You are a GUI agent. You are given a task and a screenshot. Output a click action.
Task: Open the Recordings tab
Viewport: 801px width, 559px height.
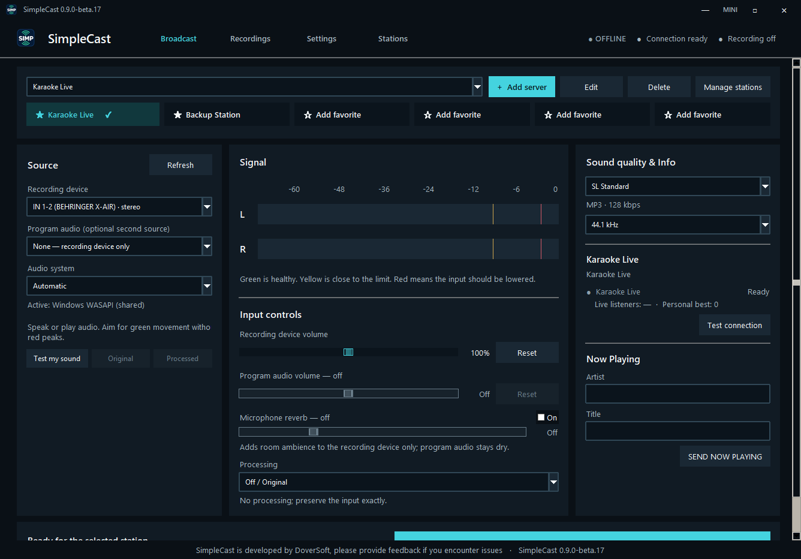[250, 39]
